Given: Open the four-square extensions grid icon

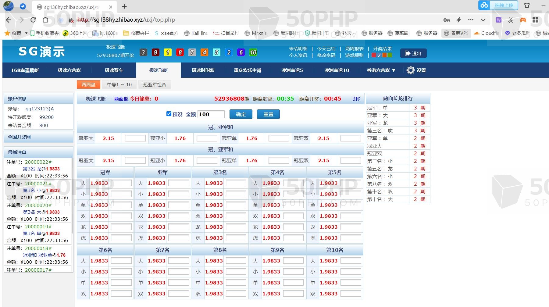Looking at the screenshot, I should pyautogui.click(x=535, y=20).
